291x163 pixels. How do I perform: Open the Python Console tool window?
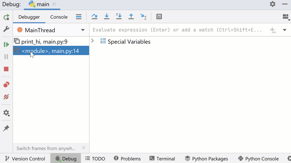pyautogui.click(x=258, y=159)
